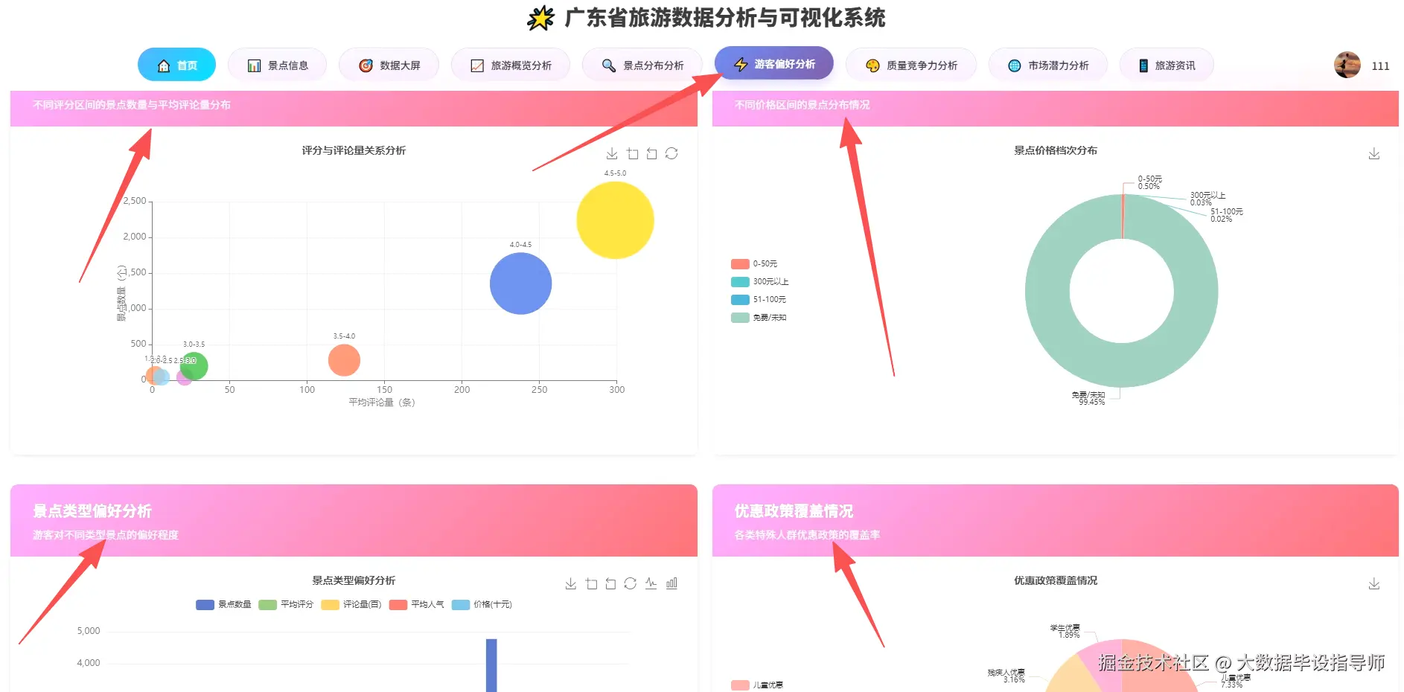Navigate to 旅游资讯 news page
The image size is (1404, 692).
(x=1167, y=65)
